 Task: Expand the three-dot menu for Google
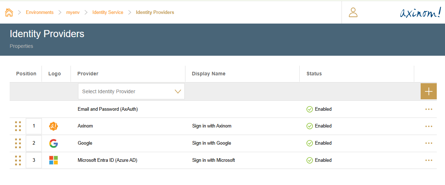429,143
